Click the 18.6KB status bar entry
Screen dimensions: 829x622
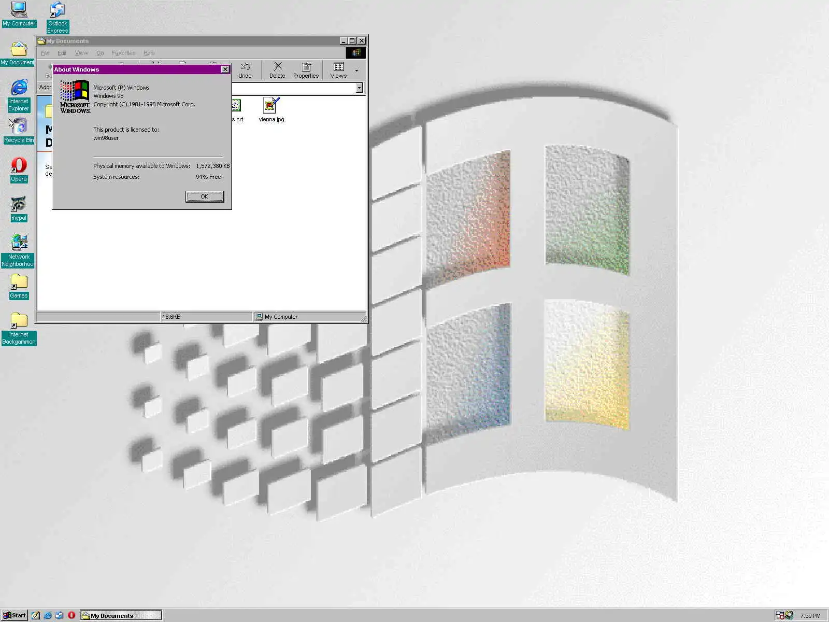point(206,317)
